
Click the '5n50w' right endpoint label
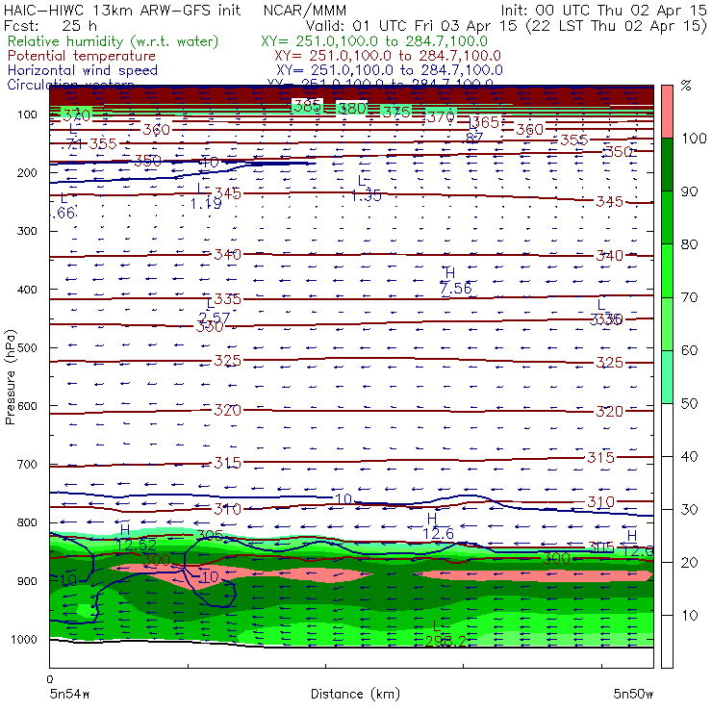[x=633, y=694]
